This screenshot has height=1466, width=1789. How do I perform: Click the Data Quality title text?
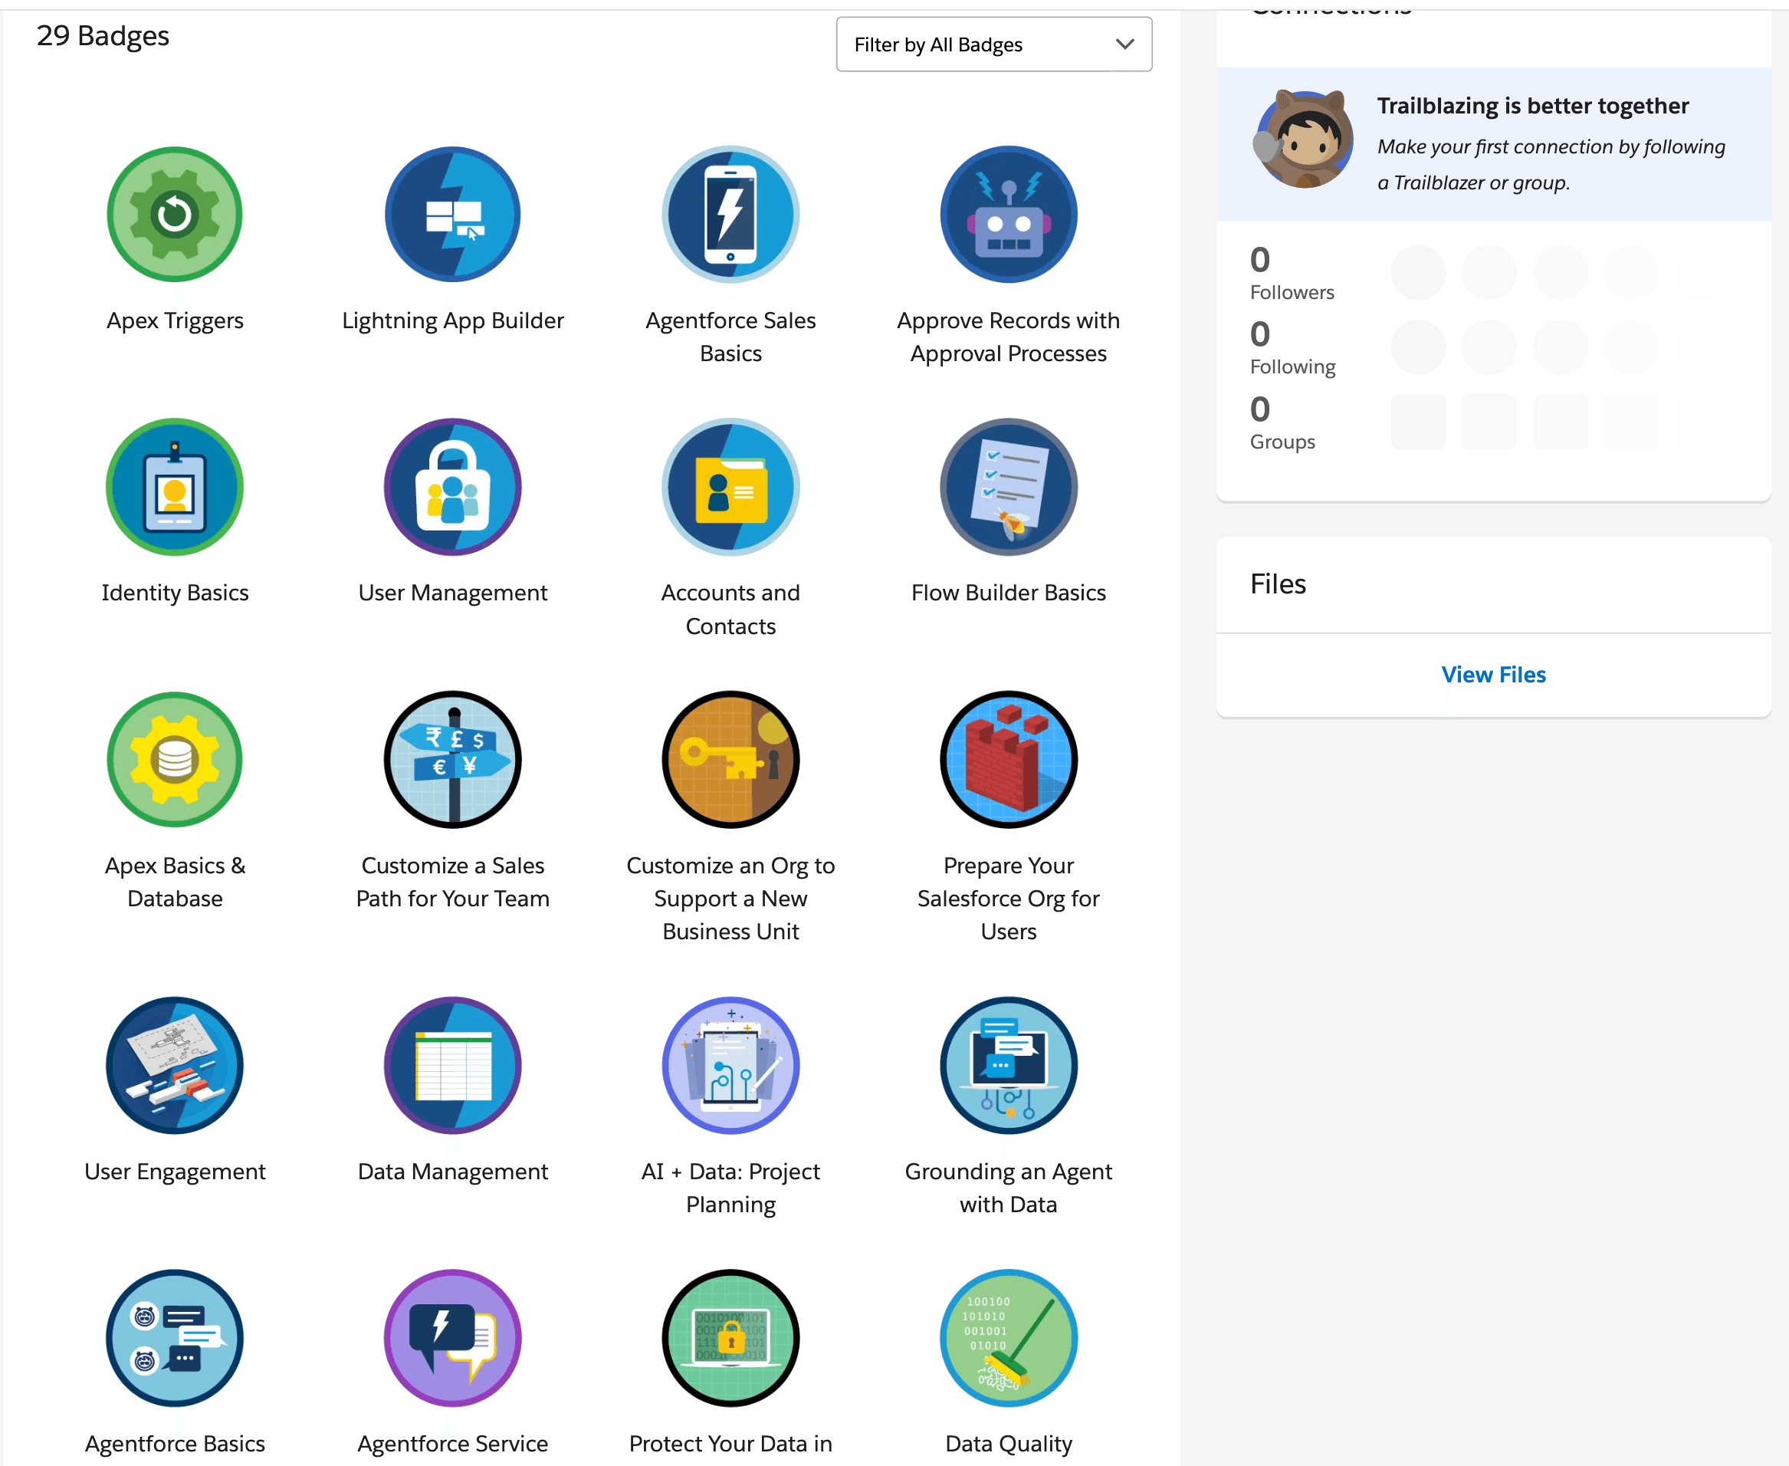click(1008, 1443)
